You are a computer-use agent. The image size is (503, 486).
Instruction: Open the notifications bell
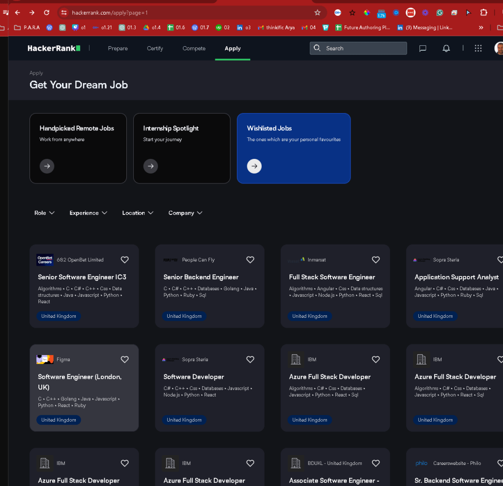tap(446, 48)
